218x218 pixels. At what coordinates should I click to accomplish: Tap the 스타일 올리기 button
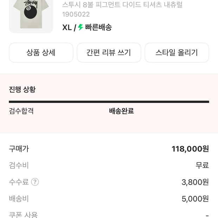coord(177,53)
